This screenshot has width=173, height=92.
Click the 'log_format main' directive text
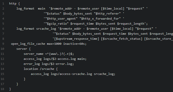coord(31,9)
